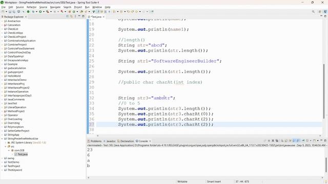Click Smart Insert in the status bar

pyautogui.click(x=214, y=181)
